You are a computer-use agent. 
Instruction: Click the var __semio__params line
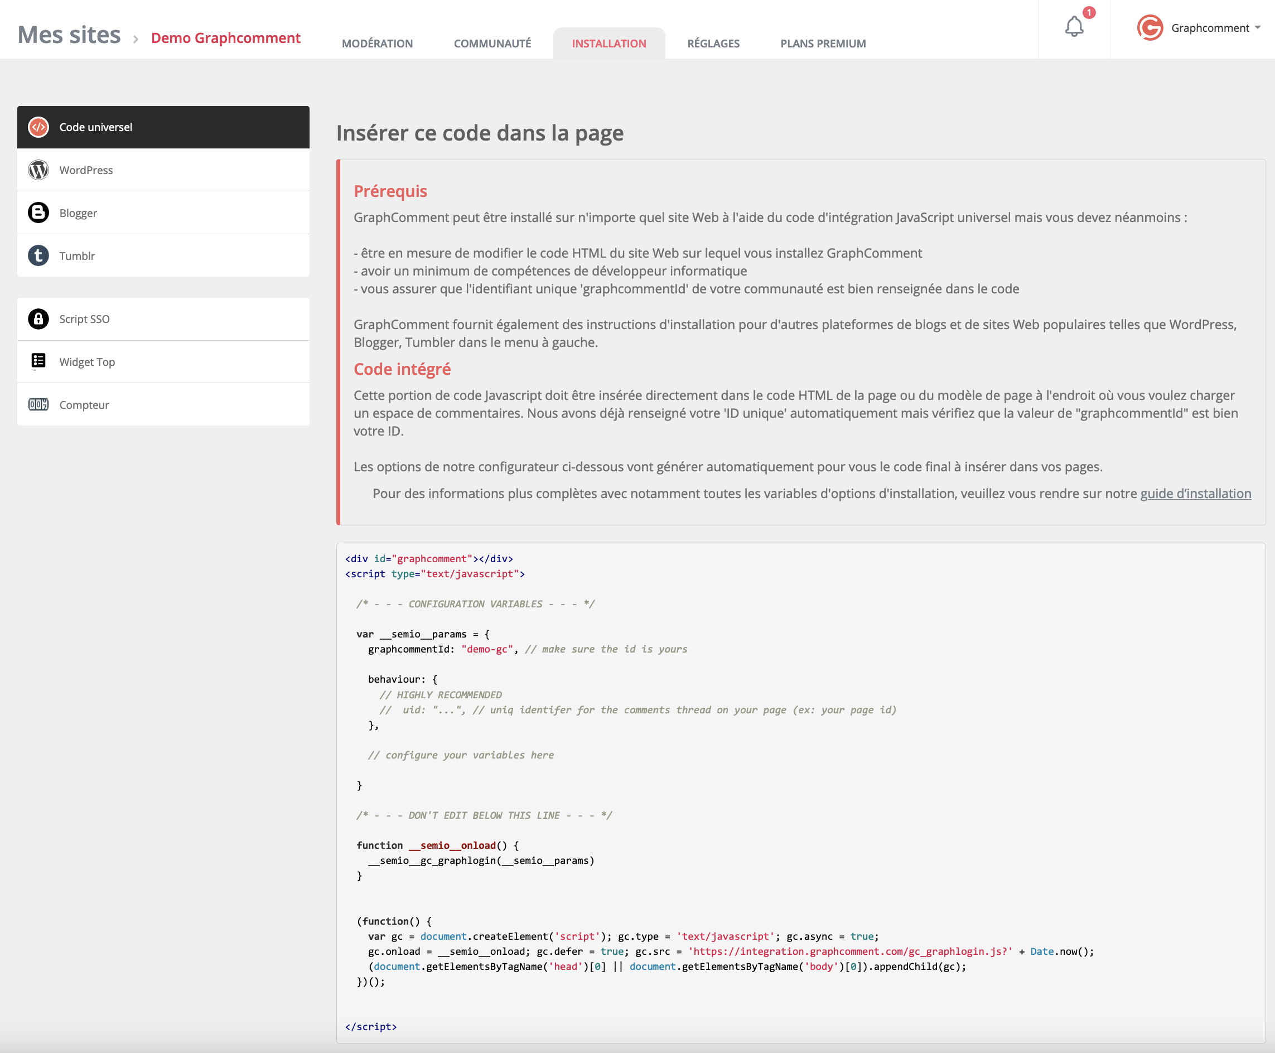[x=423, y=635]
